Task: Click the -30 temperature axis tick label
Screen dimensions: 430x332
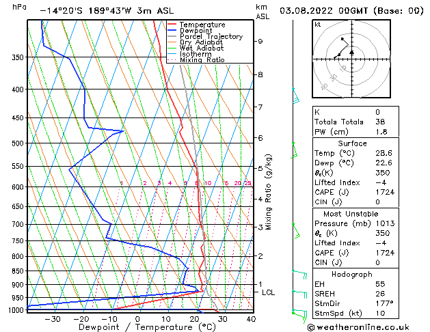Action: click(x=53, y=319)
